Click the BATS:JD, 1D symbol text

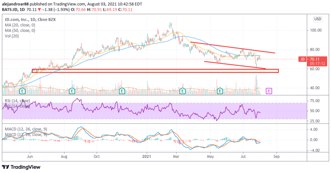click(x=14, y=9)
